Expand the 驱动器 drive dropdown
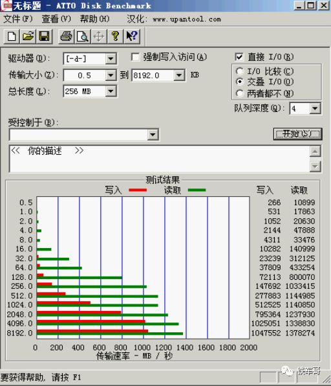The width and height of the screenshot is (331, 386). pyautogui.click(x=111, y=58)
